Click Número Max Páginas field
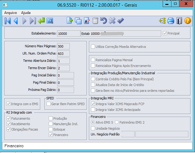Viewport: 195px width, 153px height. coord(63,46)
